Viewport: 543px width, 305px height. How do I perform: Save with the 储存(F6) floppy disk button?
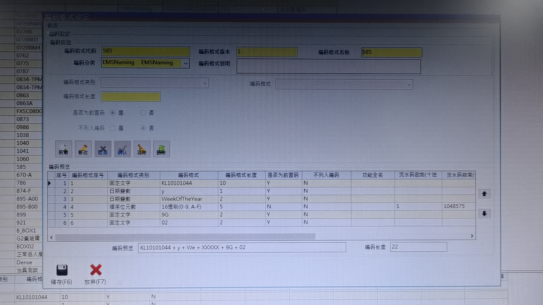click(62, 274)
